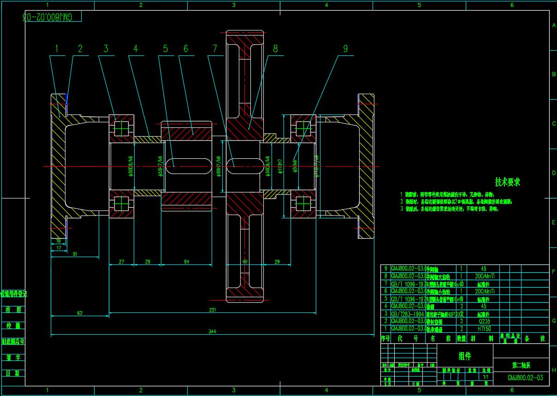Screen dimensions: 557x396
Task: Select the 第二轴系 drawing name text
Action: pos(521,365)
